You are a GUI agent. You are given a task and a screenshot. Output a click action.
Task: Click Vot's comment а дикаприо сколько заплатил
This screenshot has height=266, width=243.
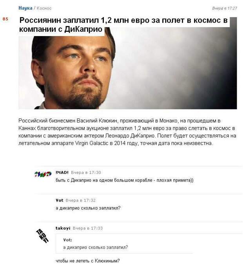(88, 208)
